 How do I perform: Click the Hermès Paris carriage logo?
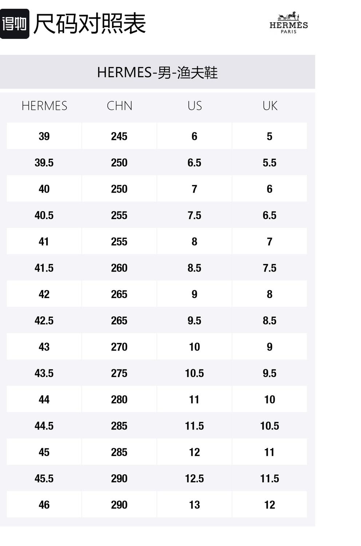point(288,23)
